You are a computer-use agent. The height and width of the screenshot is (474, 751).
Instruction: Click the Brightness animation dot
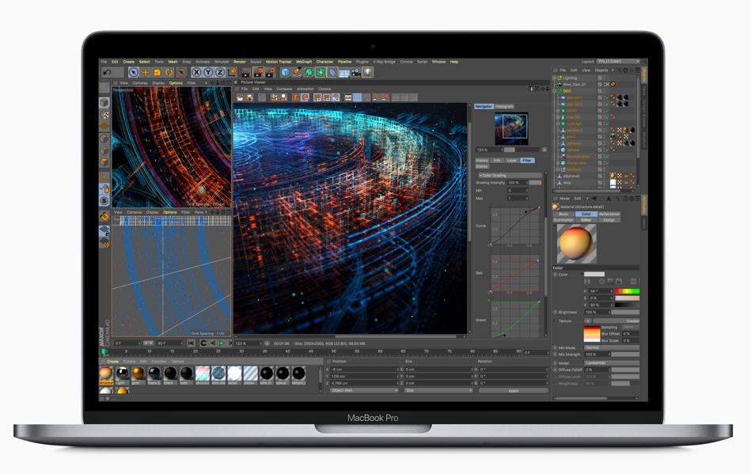tap(556, 312)
